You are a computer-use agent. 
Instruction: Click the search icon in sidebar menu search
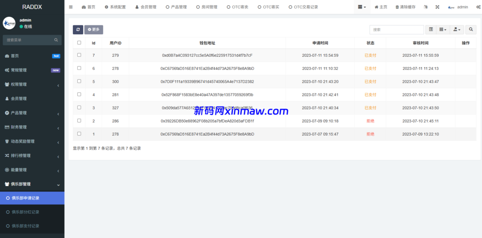tap(56, 40)
